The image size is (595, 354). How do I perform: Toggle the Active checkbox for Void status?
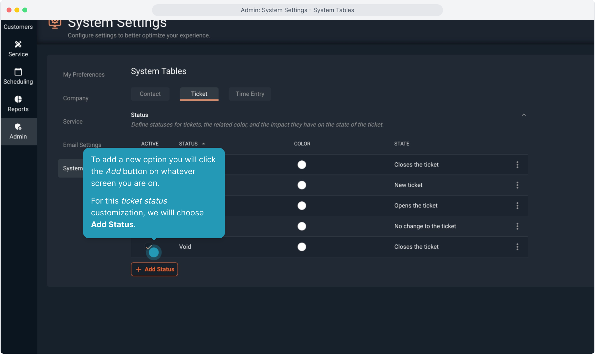(148, 246)
